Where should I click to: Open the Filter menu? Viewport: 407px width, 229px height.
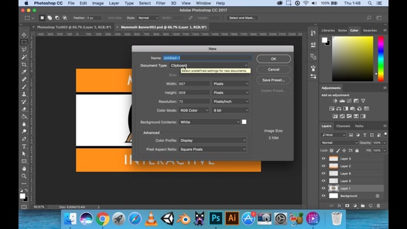(x=161, y=3)
